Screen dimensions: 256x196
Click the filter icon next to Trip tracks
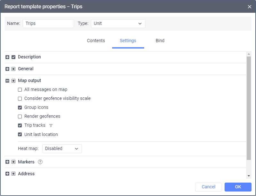[x=51, y=125]
